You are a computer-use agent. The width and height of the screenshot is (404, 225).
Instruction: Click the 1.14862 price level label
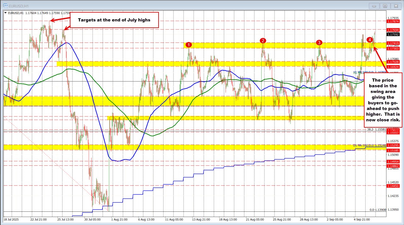pyautogui.click(x=394, y=166)
